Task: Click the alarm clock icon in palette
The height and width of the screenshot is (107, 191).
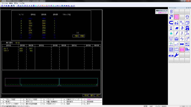Action: (187, 17)
